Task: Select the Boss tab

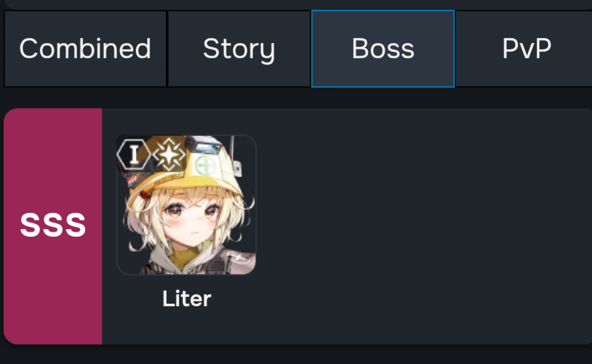Action: tap(383, 49)
